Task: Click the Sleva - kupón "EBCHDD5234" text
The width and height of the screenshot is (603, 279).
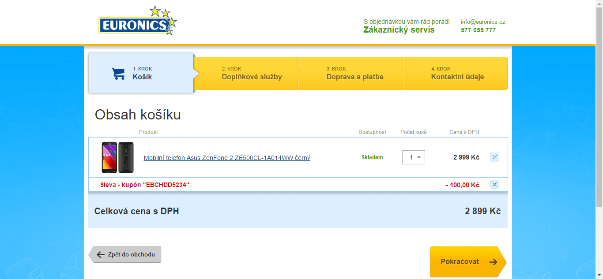Action: point(145,185)
